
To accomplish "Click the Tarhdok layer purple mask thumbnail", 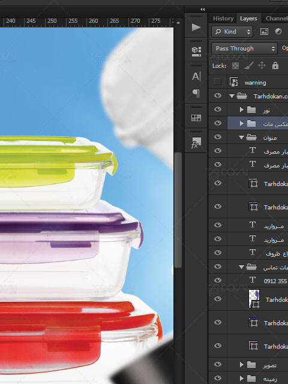I will pyautogui.click(x=254, y=299).
